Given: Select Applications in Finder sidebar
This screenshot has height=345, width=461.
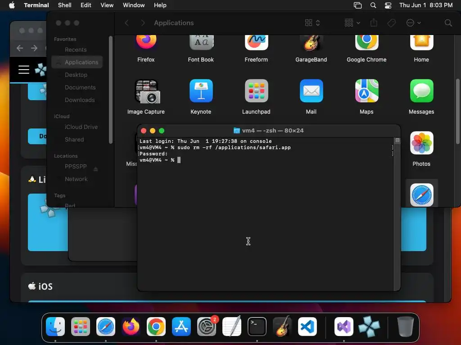Looking at the screenshot, I should [77, 62].
